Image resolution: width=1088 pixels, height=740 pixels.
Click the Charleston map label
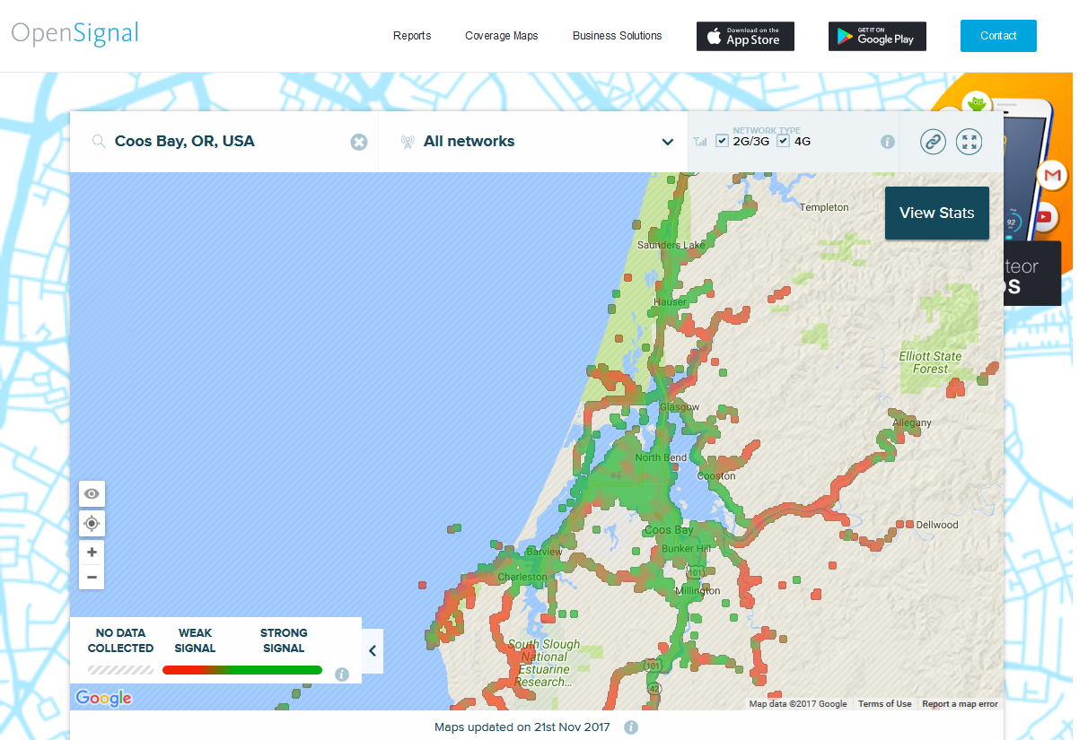(x=522, y=577)
